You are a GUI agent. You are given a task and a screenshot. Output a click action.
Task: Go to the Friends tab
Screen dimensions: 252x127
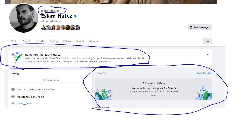tap(40, 41)
